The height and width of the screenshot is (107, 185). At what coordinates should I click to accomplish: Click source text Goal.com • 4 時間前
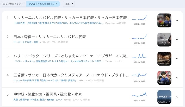(116, 23)
